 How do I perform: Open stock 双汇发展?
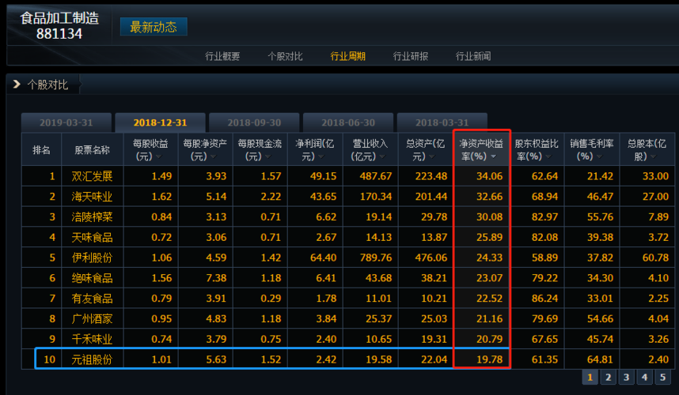coord(92,176)
